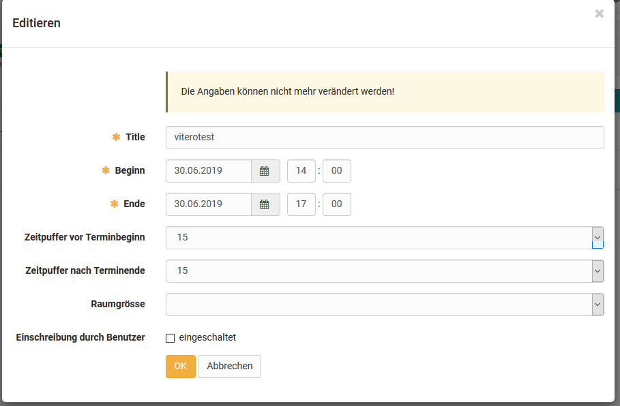Open the Ende date calendar picker
This screenshot has width=620, height=406.
pos(265,204)
